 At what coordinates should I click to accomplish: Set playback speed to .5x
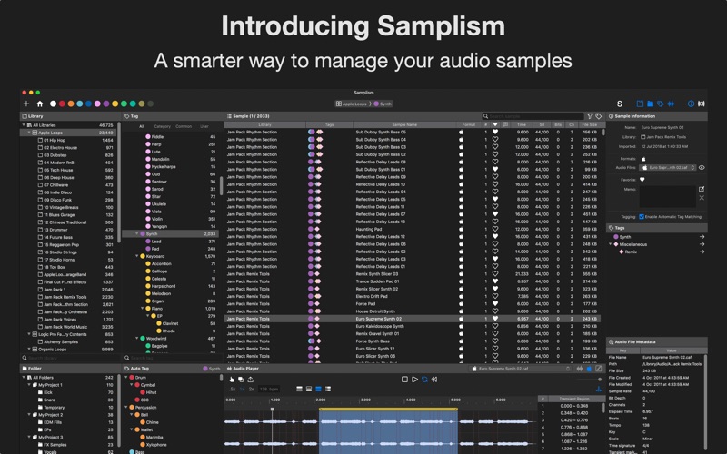click(233, 390)
